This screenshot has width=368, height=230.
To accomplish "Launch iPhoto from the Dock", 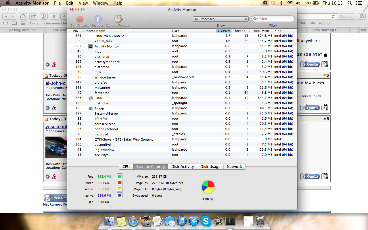I will click(146, 221).
